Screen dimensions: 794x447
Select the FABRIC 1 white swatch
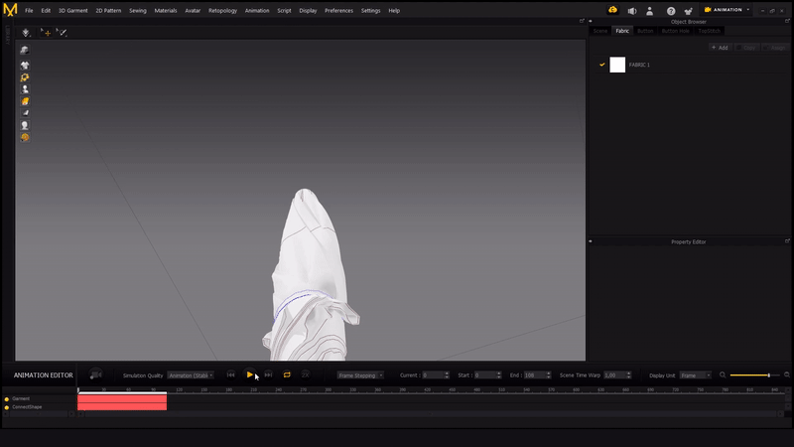point(617,65)
